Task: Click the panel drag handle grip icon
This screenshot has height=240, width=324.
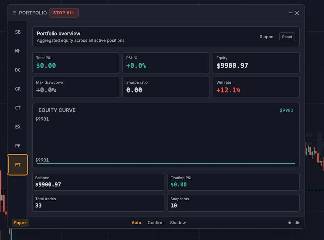Action: click(15, 13)
